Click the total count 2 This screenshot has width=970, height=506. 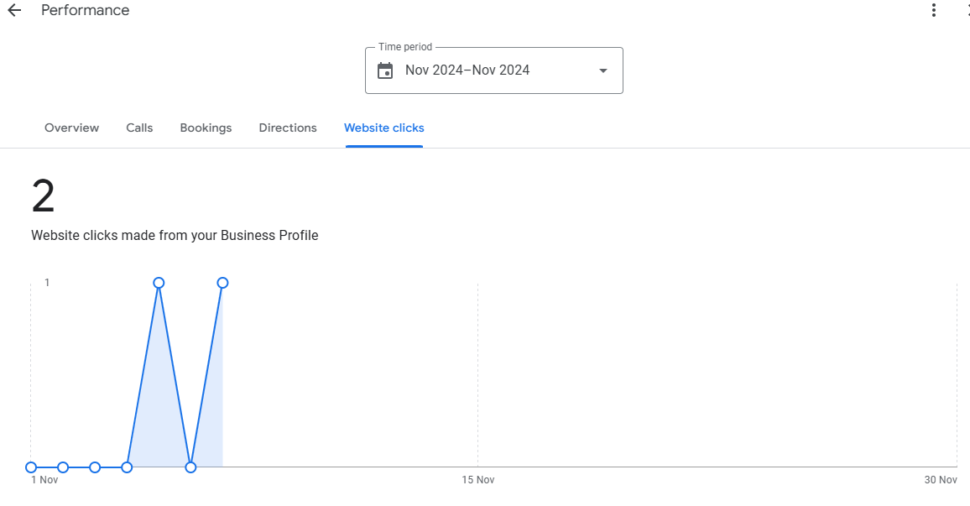click(x=44, y=196)
